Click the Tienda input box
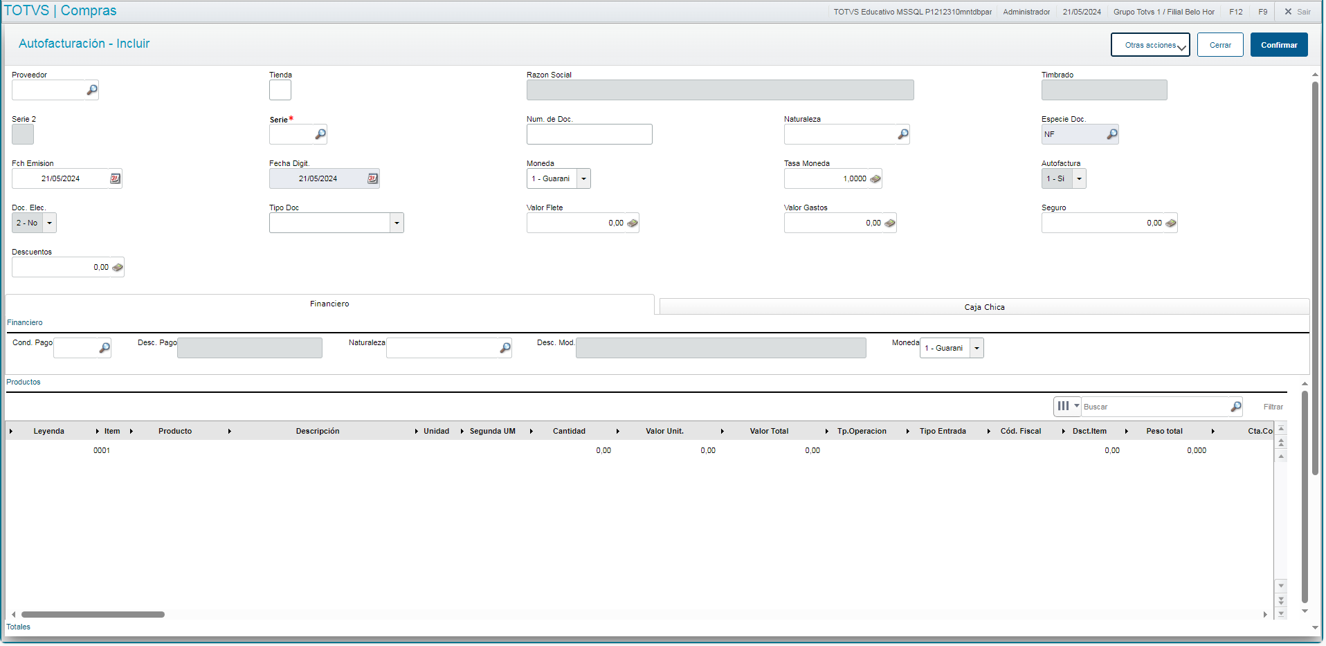 tap(280, 90)
